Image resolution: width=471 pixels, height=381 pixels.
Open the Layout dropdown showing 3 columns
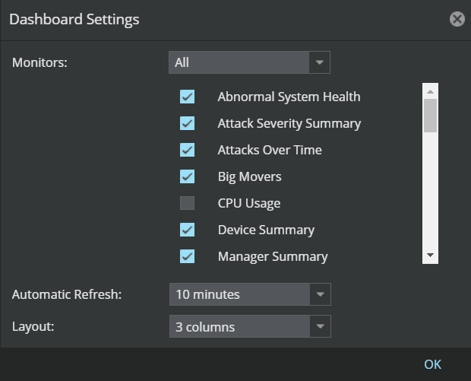250,326
